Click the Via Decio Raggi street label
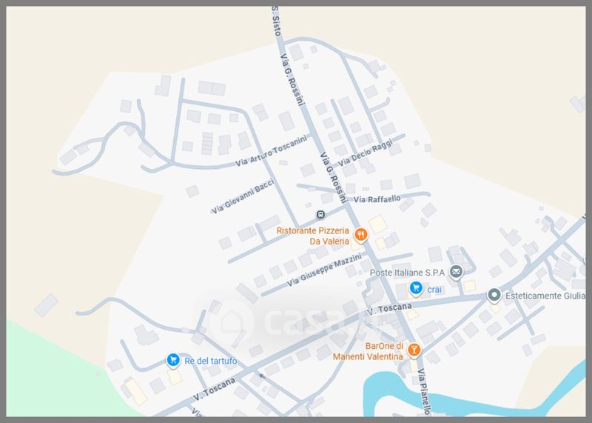This screenshot has height=423, width=592. click(365, 153)
